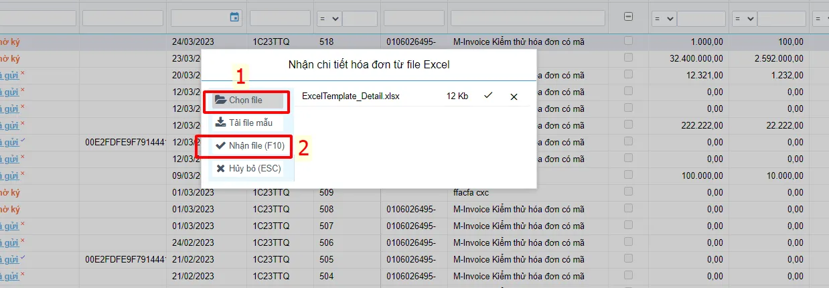Download sample via Tải file mẫu
829x288 pixels.
(x=244, y=123)
